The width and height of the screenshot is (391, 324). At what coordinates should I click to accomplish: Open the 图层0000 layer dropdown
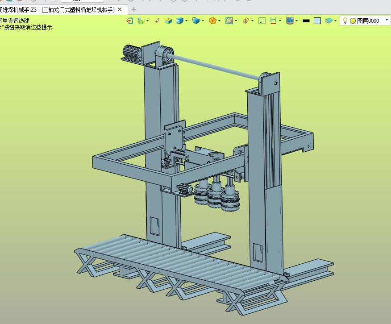[387, 20]
